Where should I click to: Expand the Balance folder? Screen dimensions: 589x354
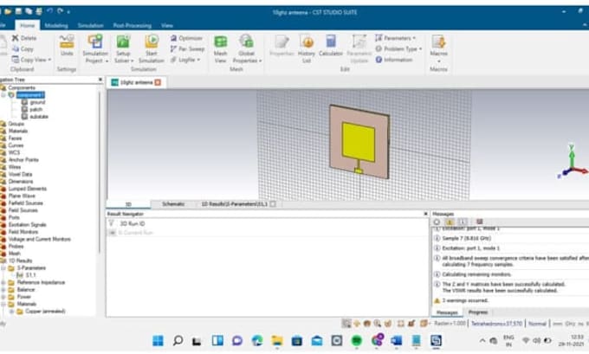(3, 289)
